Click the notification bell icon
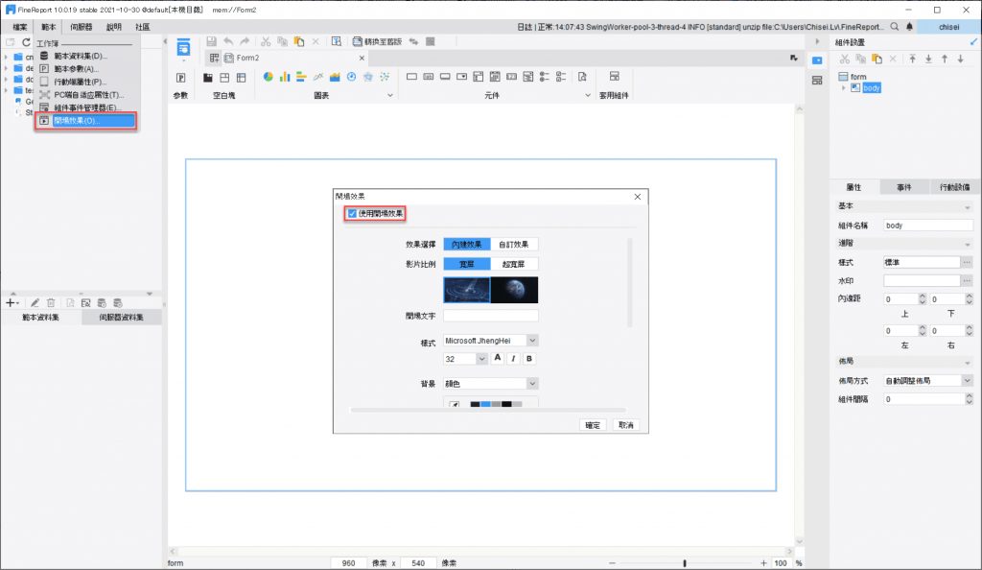The width and height of the screenshot is (982, 570). (x=909, y=27)
